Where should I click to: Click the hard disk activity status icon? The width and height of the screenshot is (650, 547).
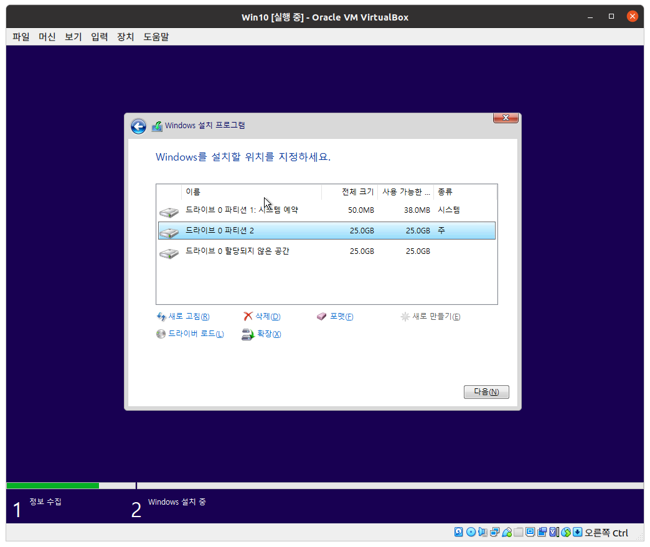tap(458, 532)
